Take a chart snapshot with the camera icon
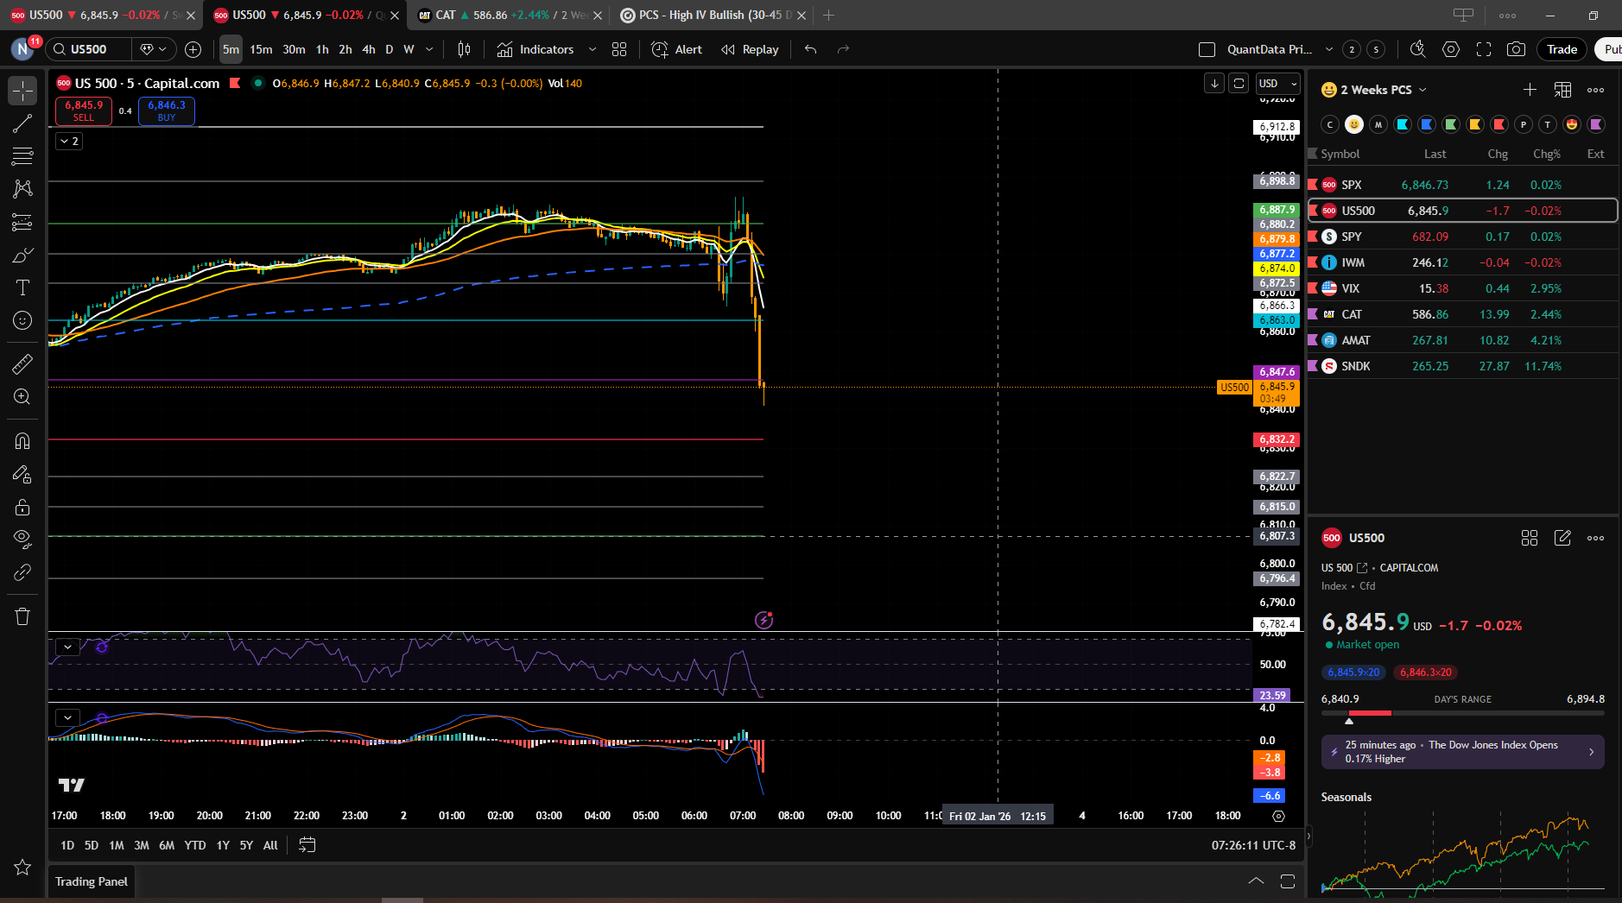The height and width of the screenshot is (903, 1622). 1516,49
